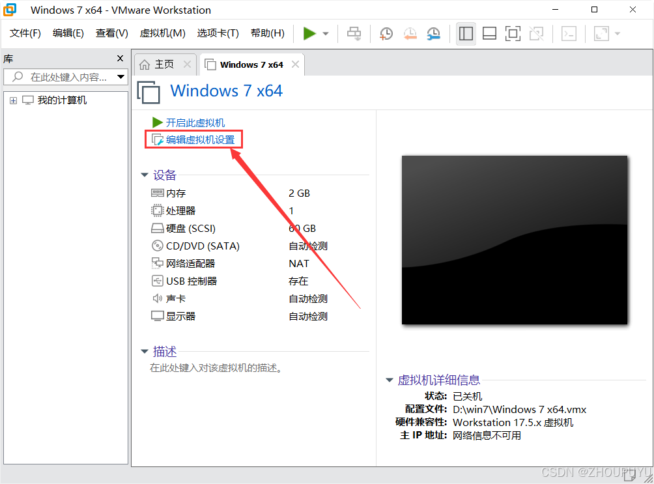This screenshot has height=484, width=654.
Task: Open the 虚拟机(M) menu
Action: (x=163, y=33)
